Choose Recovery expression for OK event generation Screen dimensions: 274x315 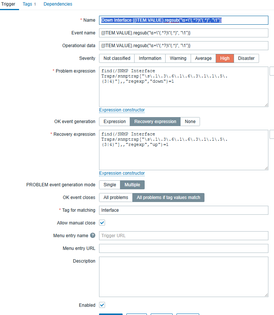155,122
